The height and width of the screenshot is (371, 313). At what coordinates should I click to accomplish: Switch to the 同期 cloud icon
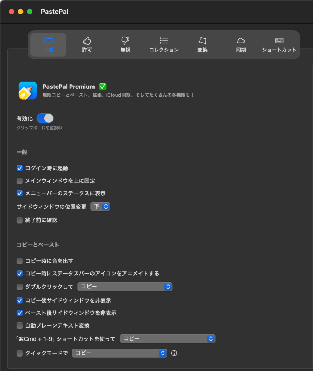[x=241, y=45]
